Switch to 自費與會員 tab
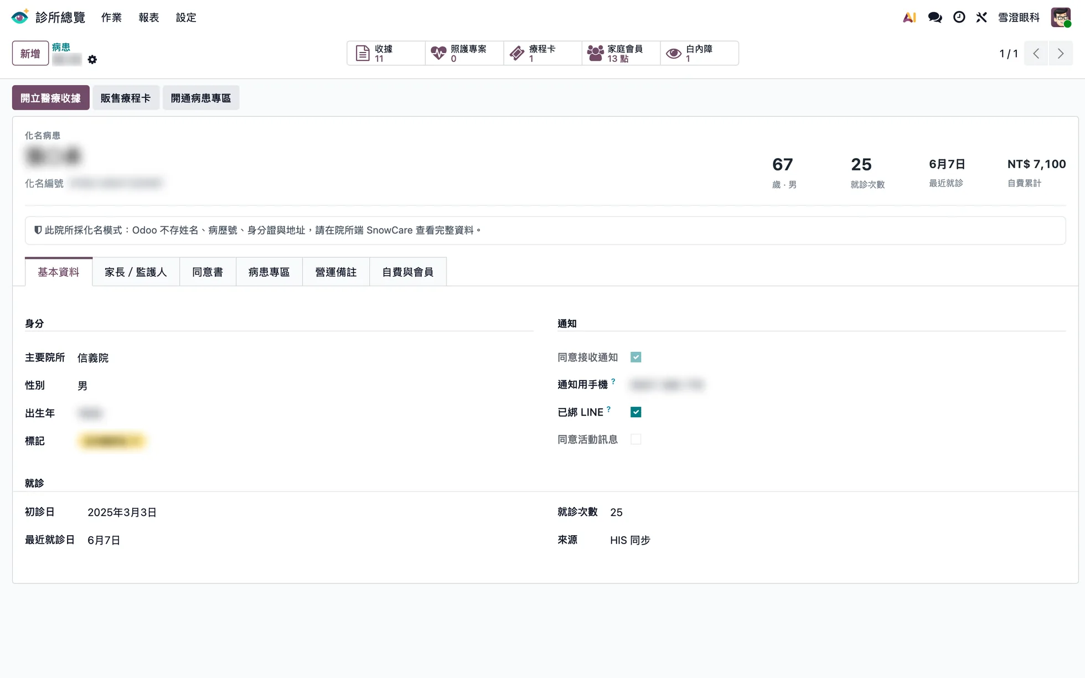The image size is (1085, 678). click(x=408, y=272)
